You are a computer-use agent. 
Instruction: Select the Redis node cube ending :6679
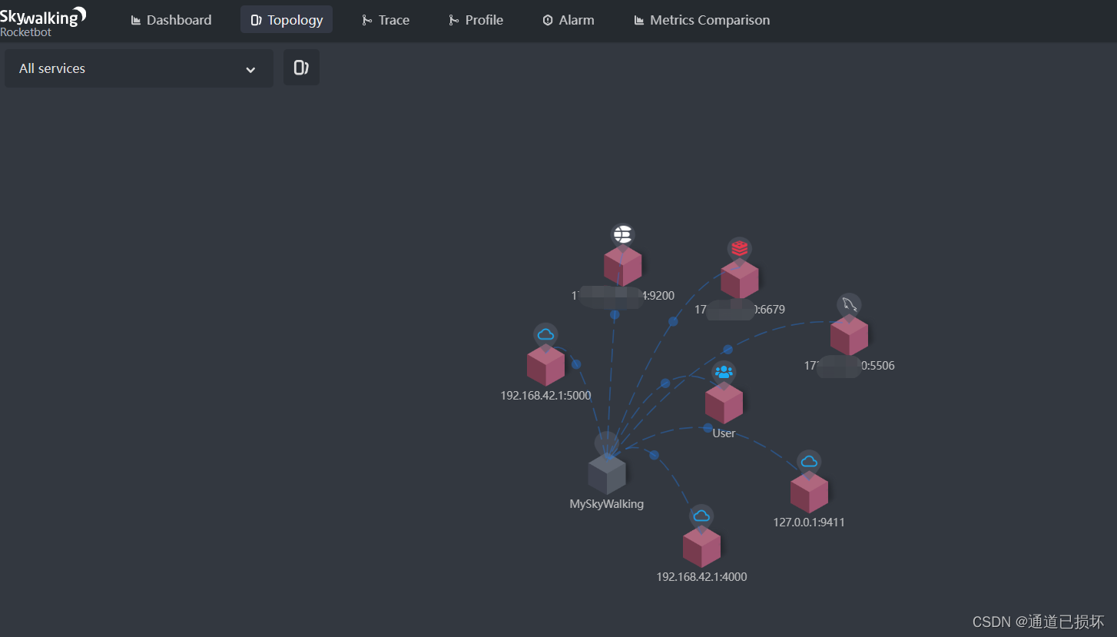click(740, 279)
